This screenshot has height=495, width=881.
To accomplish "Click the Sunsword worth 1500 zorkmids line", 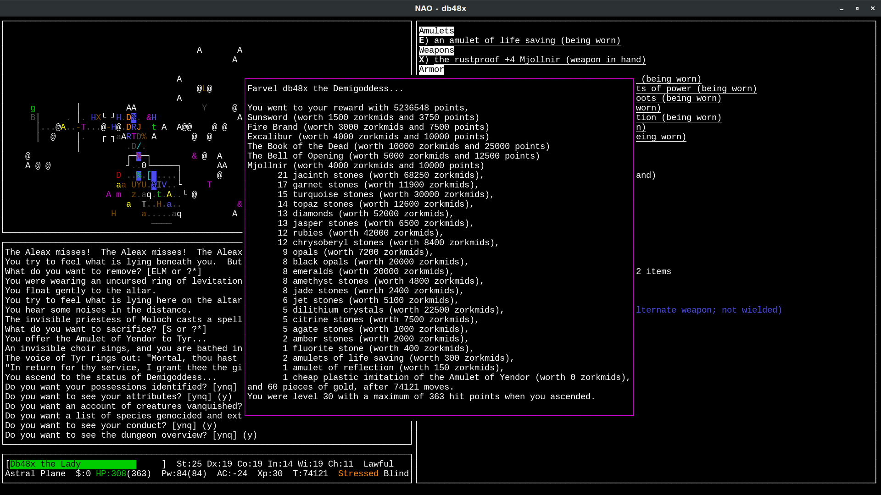I will [x=363, y=117].
